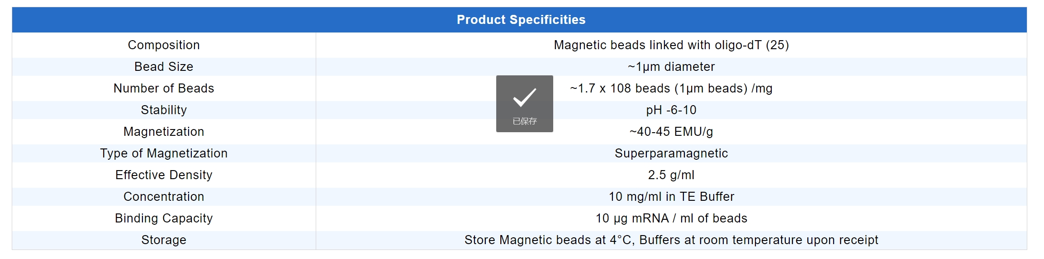
Task: Click the Product Specificities table header
Action: [521, 20]
